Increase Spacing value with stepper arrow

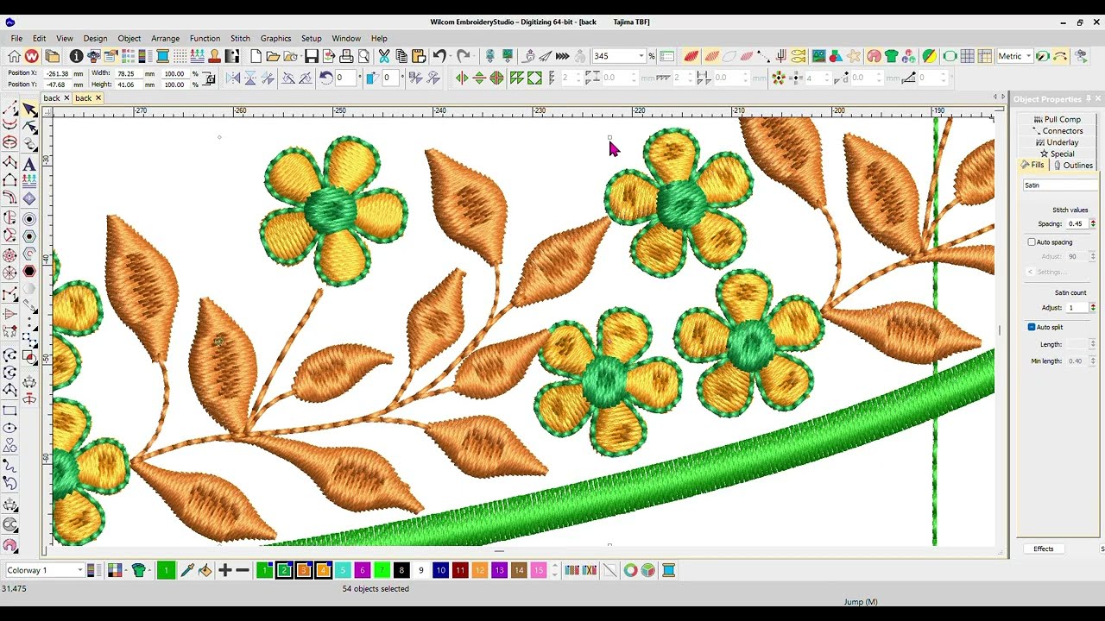pos(1093,222)
